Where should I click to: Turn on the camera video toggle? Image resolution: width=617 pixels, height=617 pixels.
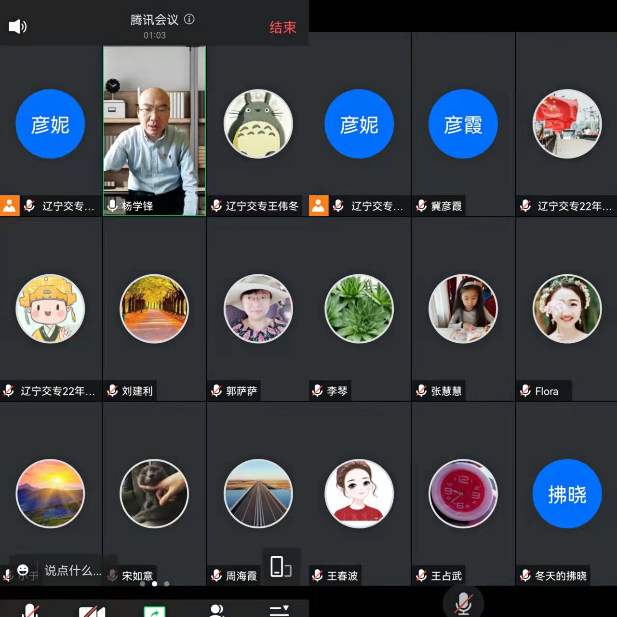(x=92, y=611)
